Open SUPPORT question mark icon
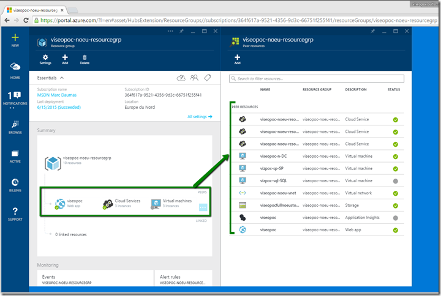 (15, 211)
